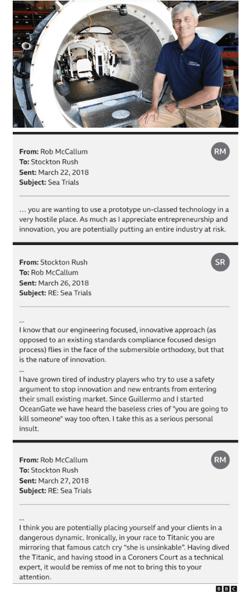Click the BBC logo at the bottom
This screenshot has height=596, width=250.
coord(226,589)
